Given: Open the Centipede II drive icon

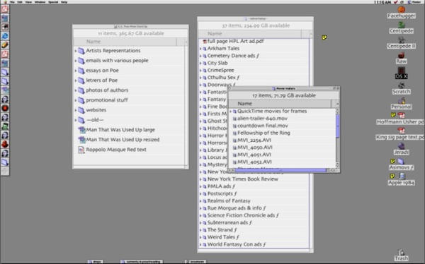Looking at the screenshot, I should tap(401, 40).
